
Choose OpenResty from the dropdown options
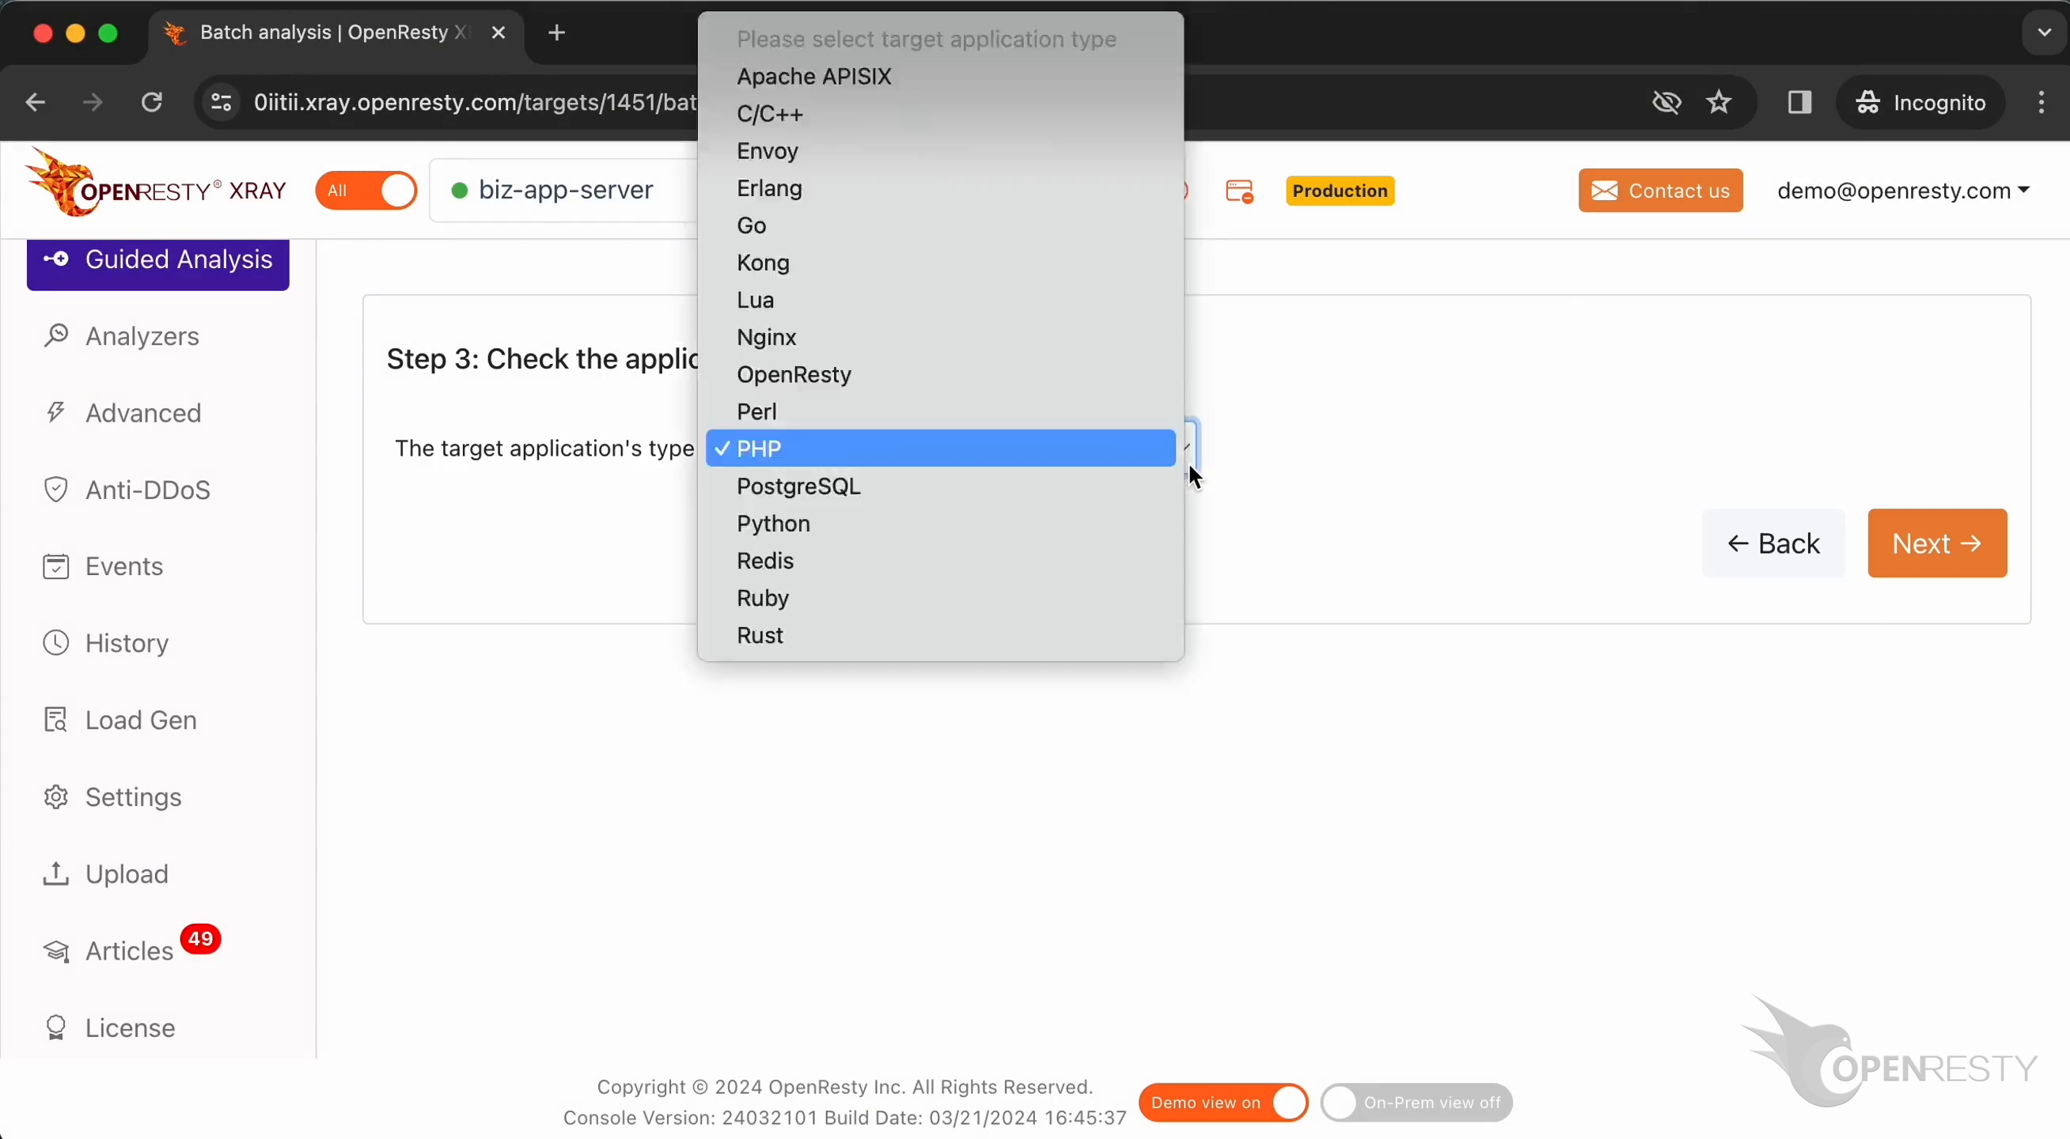click(940, 374)
